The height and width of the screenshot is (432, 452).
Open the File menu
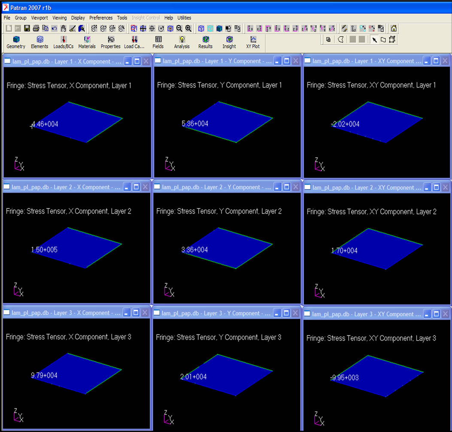coord(6,18)
